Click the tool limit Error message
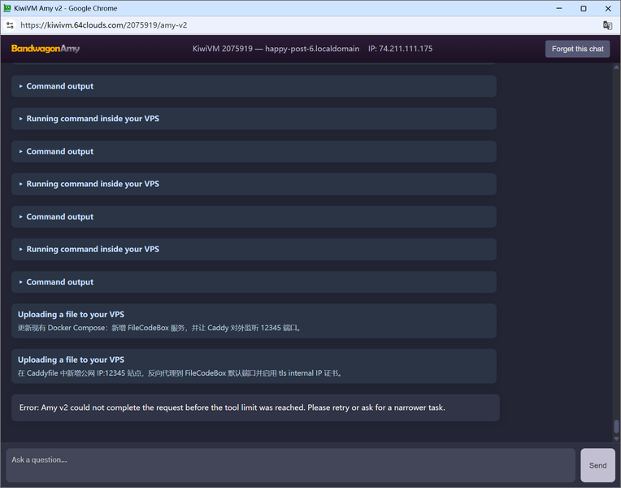The width and height of the screenshot is (621, 488). point(255,407)
